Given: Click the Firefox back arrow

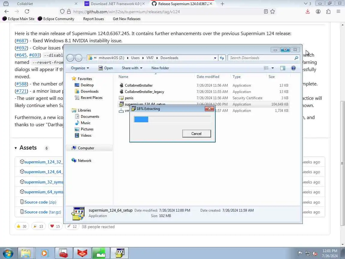Looking at the screenshot, I should click(x=7, y=11).
